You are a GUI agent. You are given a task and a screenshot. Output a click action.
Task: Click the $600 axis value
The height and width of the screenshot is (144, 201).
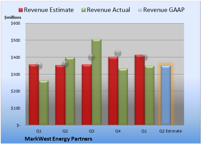pos(15,23)
